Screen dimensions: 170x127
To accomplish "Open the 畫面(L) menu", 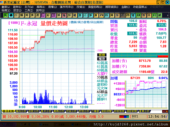I will click(6, 7).
